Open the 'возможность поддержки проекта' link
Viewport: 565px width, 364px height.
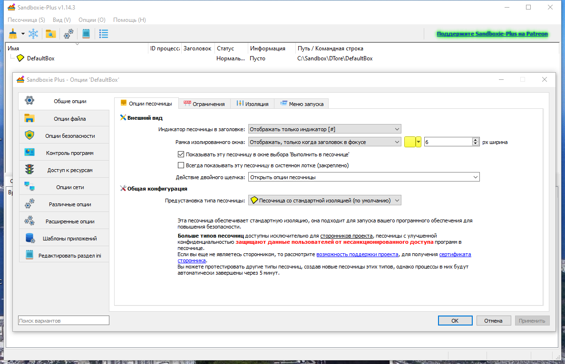tap(358, 254)
